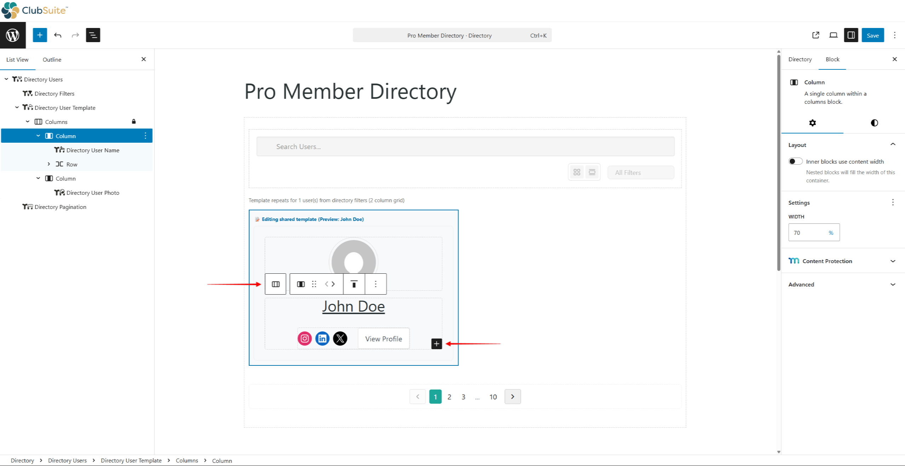Set width value in the WIDTH input field
The image size is (905, 466).
pyautogui.click(x=811, y=232)
